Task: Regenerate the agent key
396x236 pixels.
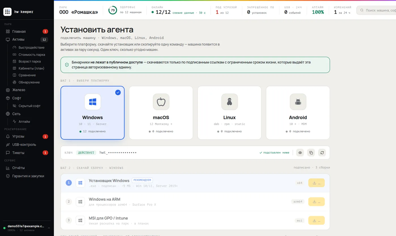Action: (x=322, y=153)
